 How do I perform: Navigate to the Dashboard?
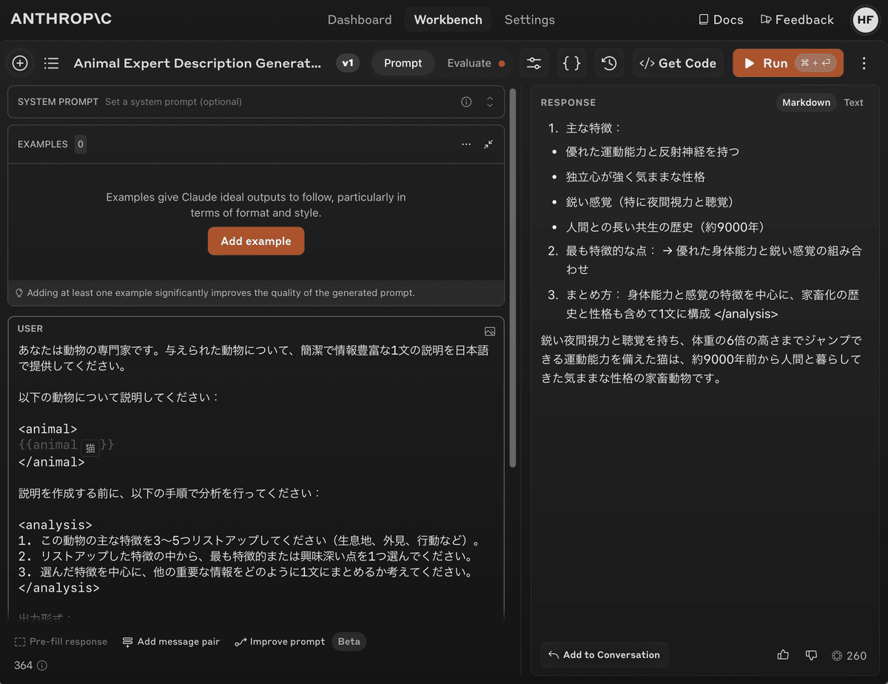coord(360,19)
